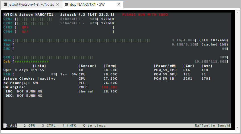The width and height of the screenshot is (241, 134).
Task: Click the terminal icon on the jetbot tab
Action: point(5,5)
